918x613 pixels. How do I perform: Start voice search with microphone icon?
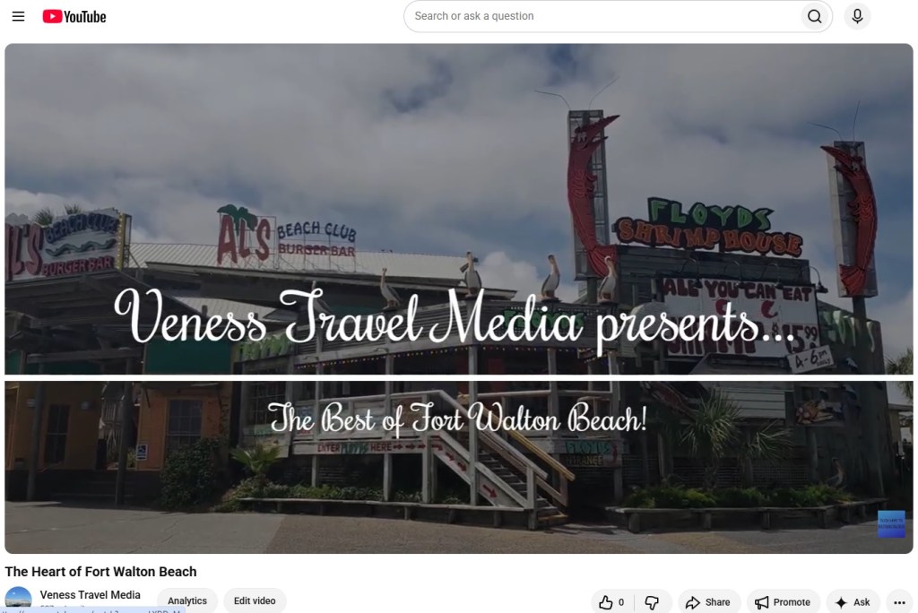[857, 16]
